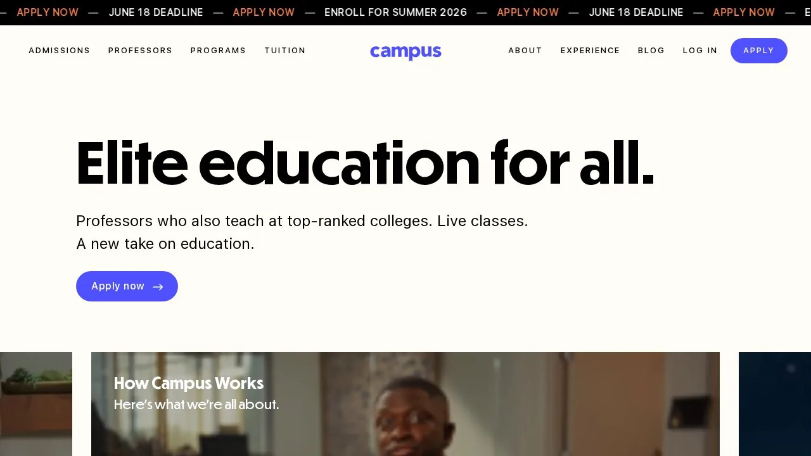This screenshot has height=456, width=811.
Task: Open the Admissions menu item
Action: pyautogui.click(x=60, y=51)
